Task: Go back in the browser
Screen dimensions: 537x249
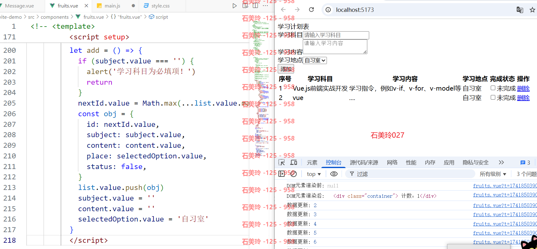Action: point(283,10)
